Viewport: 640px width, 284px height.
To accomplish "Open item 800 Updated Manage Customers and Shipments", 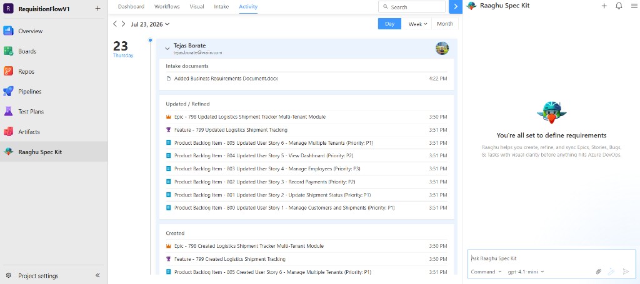I will 306,208.
